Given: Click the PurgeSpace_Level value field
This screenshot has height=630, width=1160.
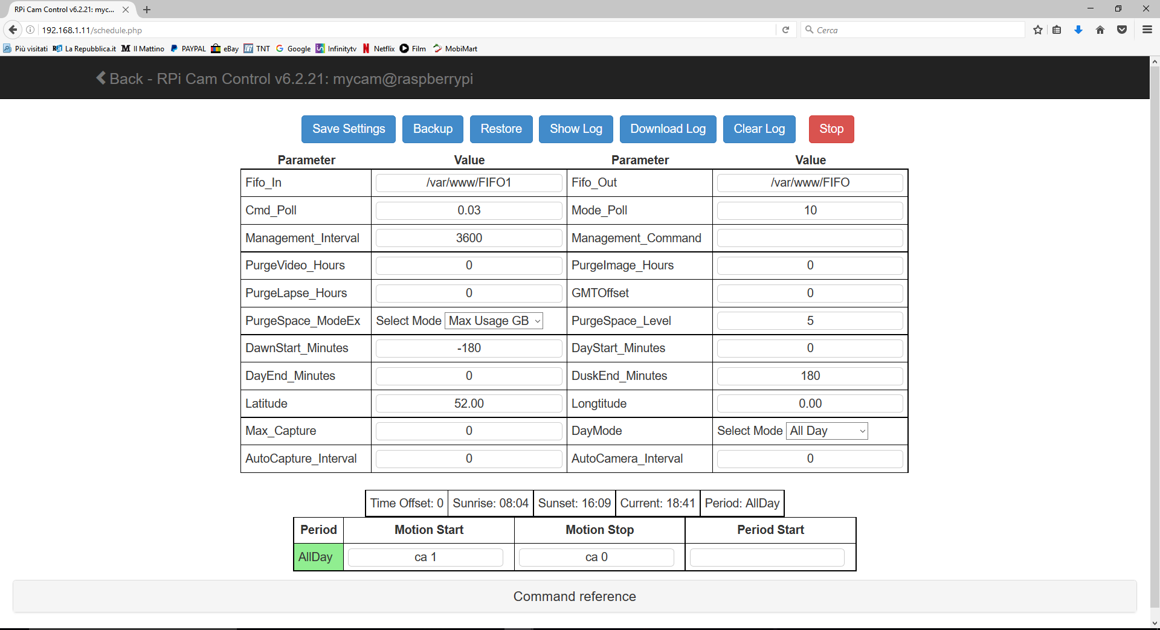Looking at the screenshot, I should [x=810, y=321].
